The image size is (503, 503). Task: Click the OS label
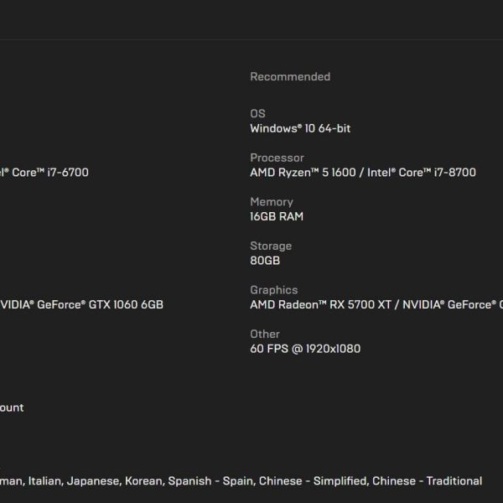257,113
